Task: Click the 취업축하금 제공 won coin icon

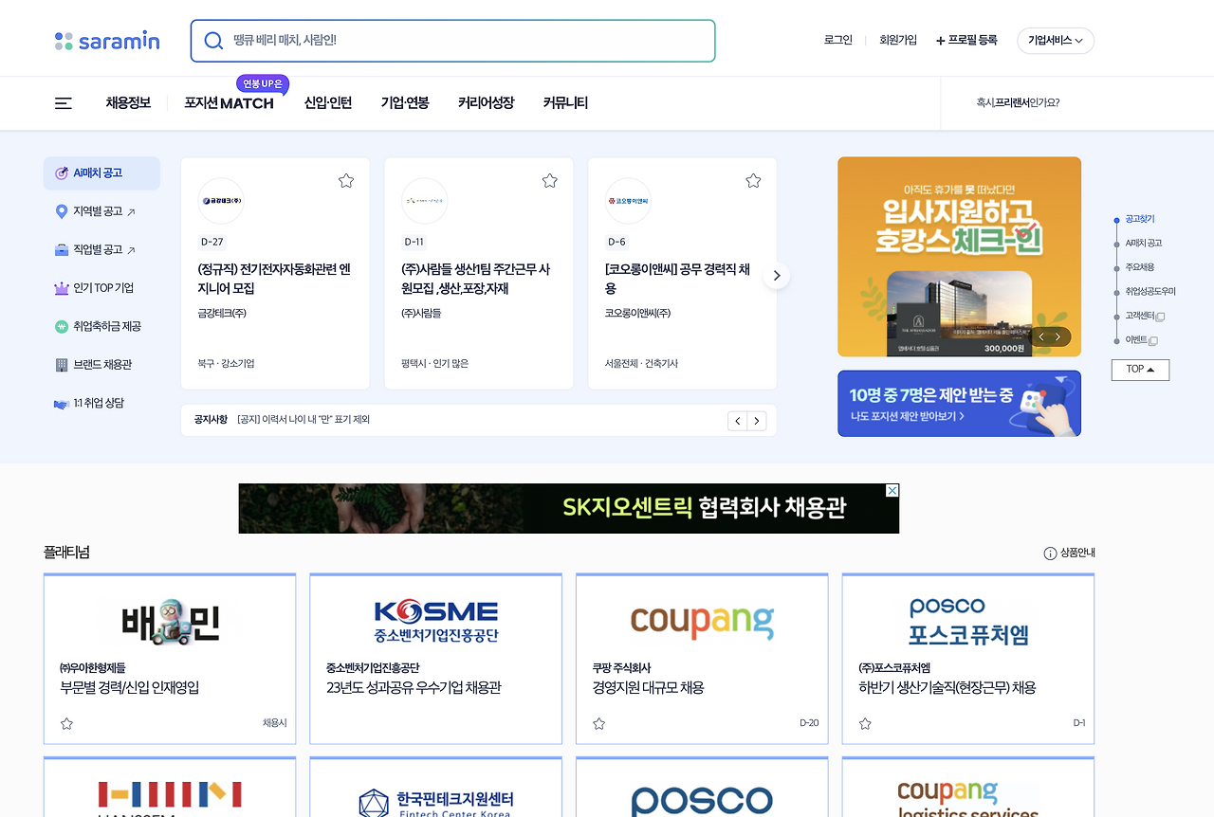Action: pyautogui.click(x=61, y=326)
